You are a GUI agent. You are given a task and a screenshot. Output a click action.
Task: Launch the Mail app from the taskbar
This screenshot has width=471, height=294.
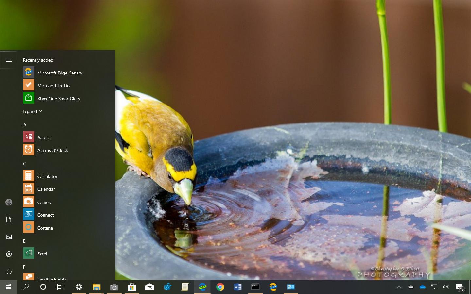(x=149, y=287)
